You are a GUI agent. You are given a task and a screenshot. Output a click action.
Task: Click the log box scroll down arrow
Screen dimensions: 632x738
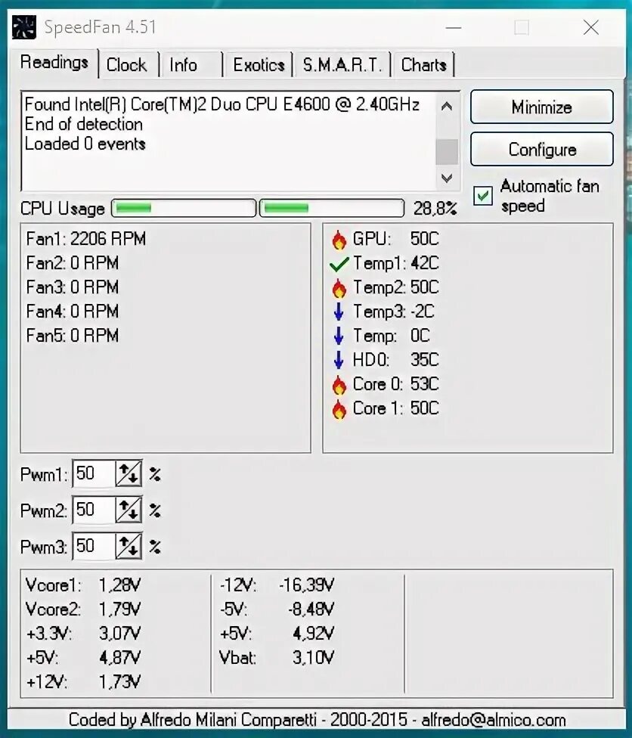coord(447,178)
